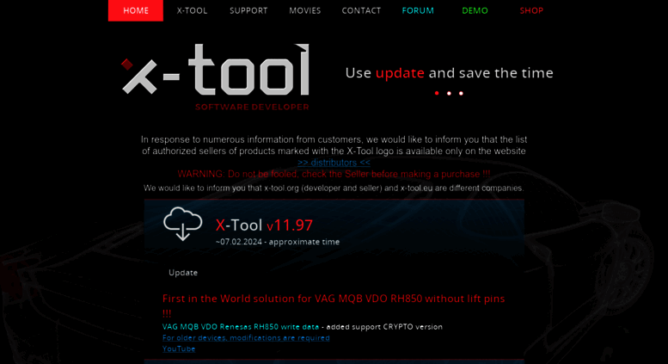Visit the FORUM link
Viewport: 668px width, 364px height.
(x=418, y=10)
